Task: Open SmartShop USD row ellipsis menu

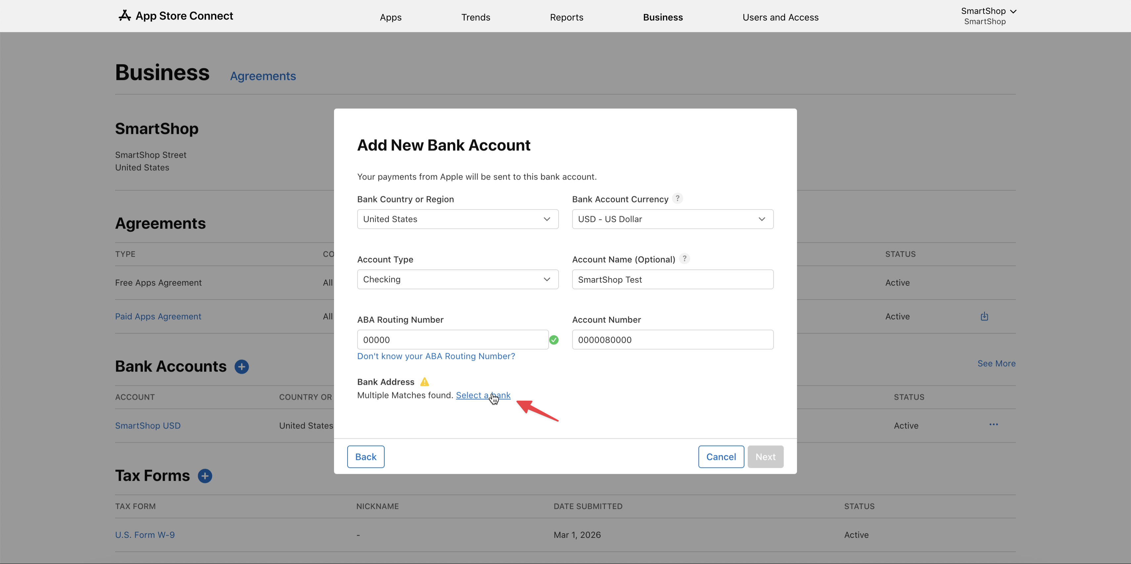Action: tap(993, 424)
